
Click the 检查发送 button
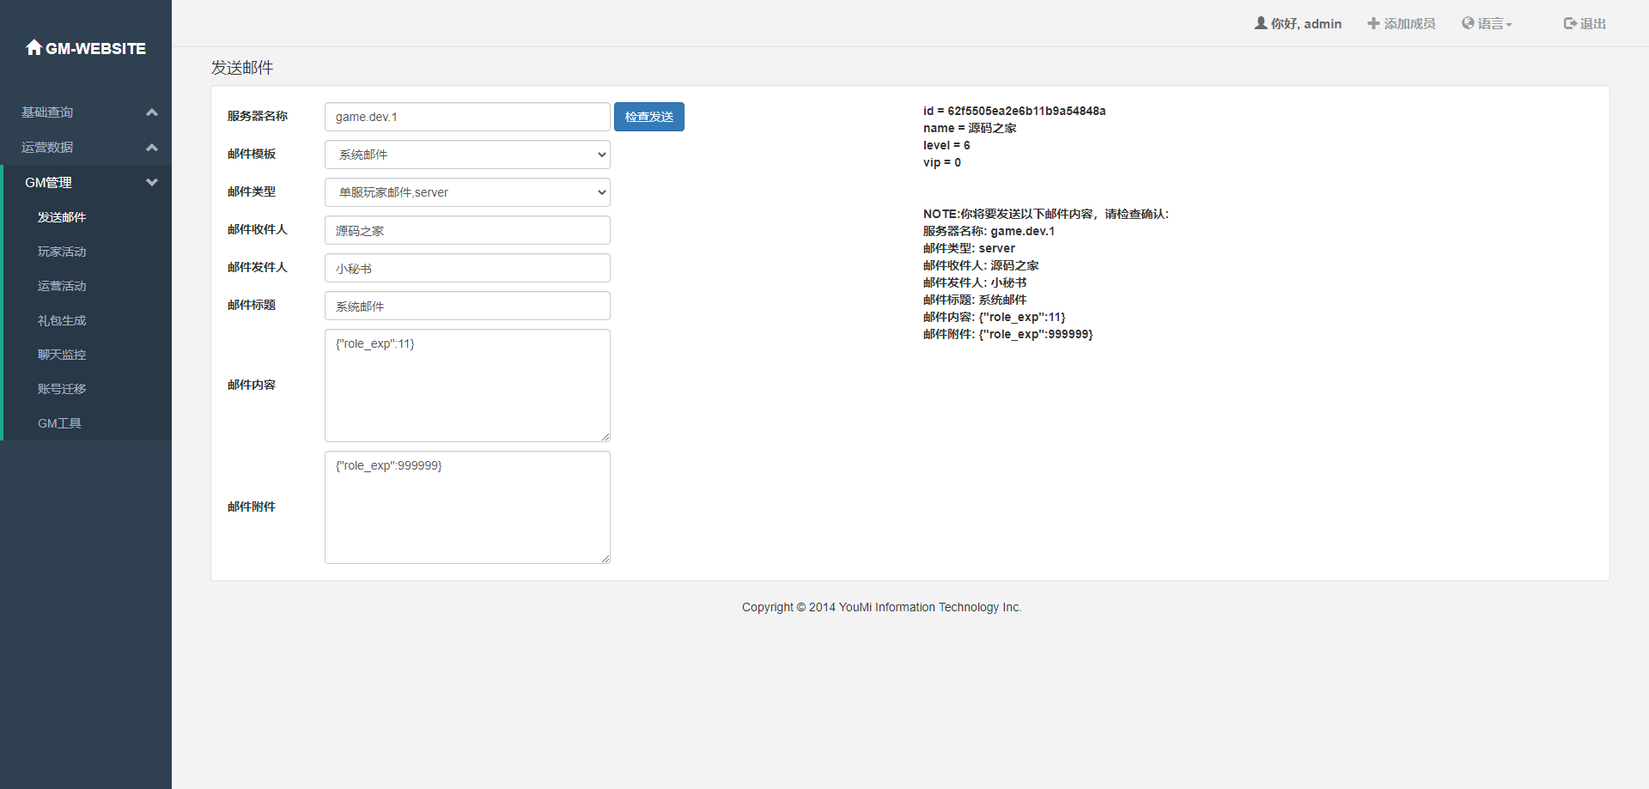point(649,117)
